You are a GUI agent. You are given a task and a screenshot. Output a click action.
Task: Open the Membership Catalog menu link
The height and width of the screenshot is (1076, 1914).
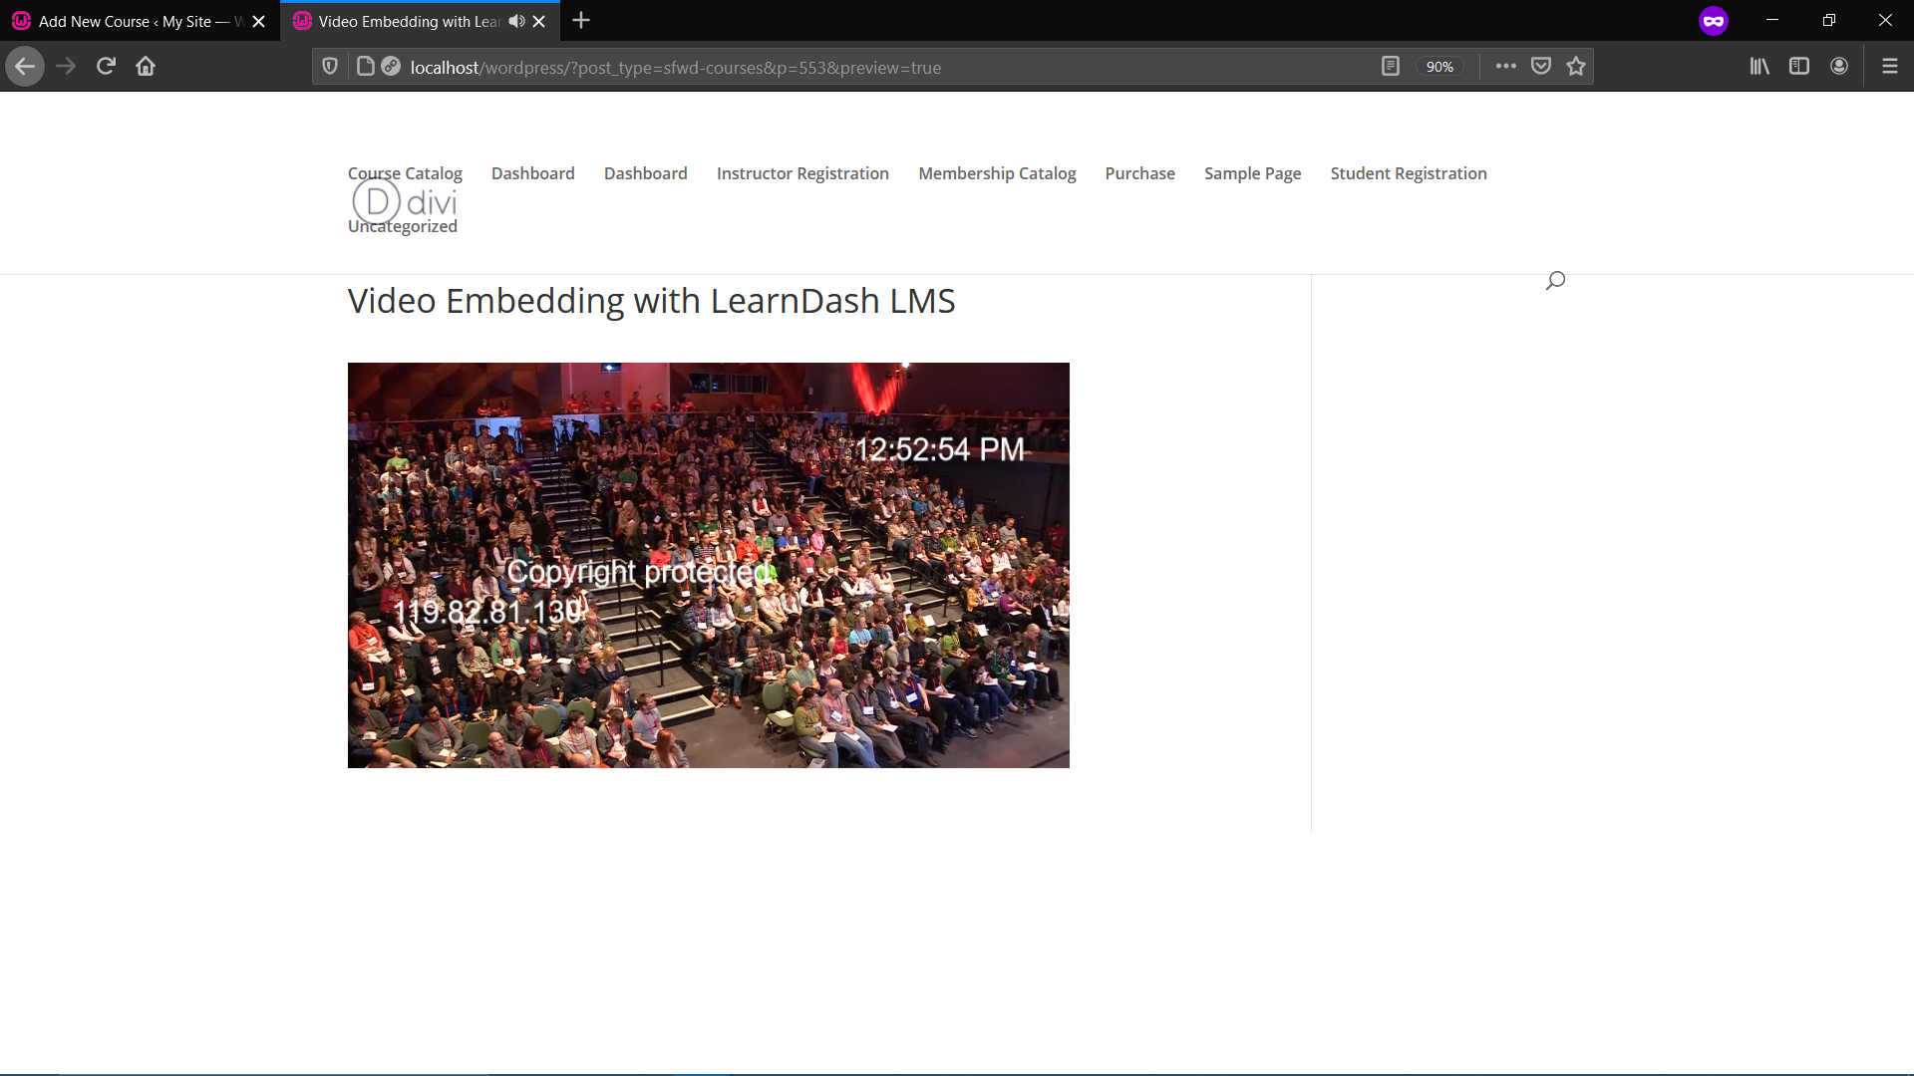coord(997,173)
